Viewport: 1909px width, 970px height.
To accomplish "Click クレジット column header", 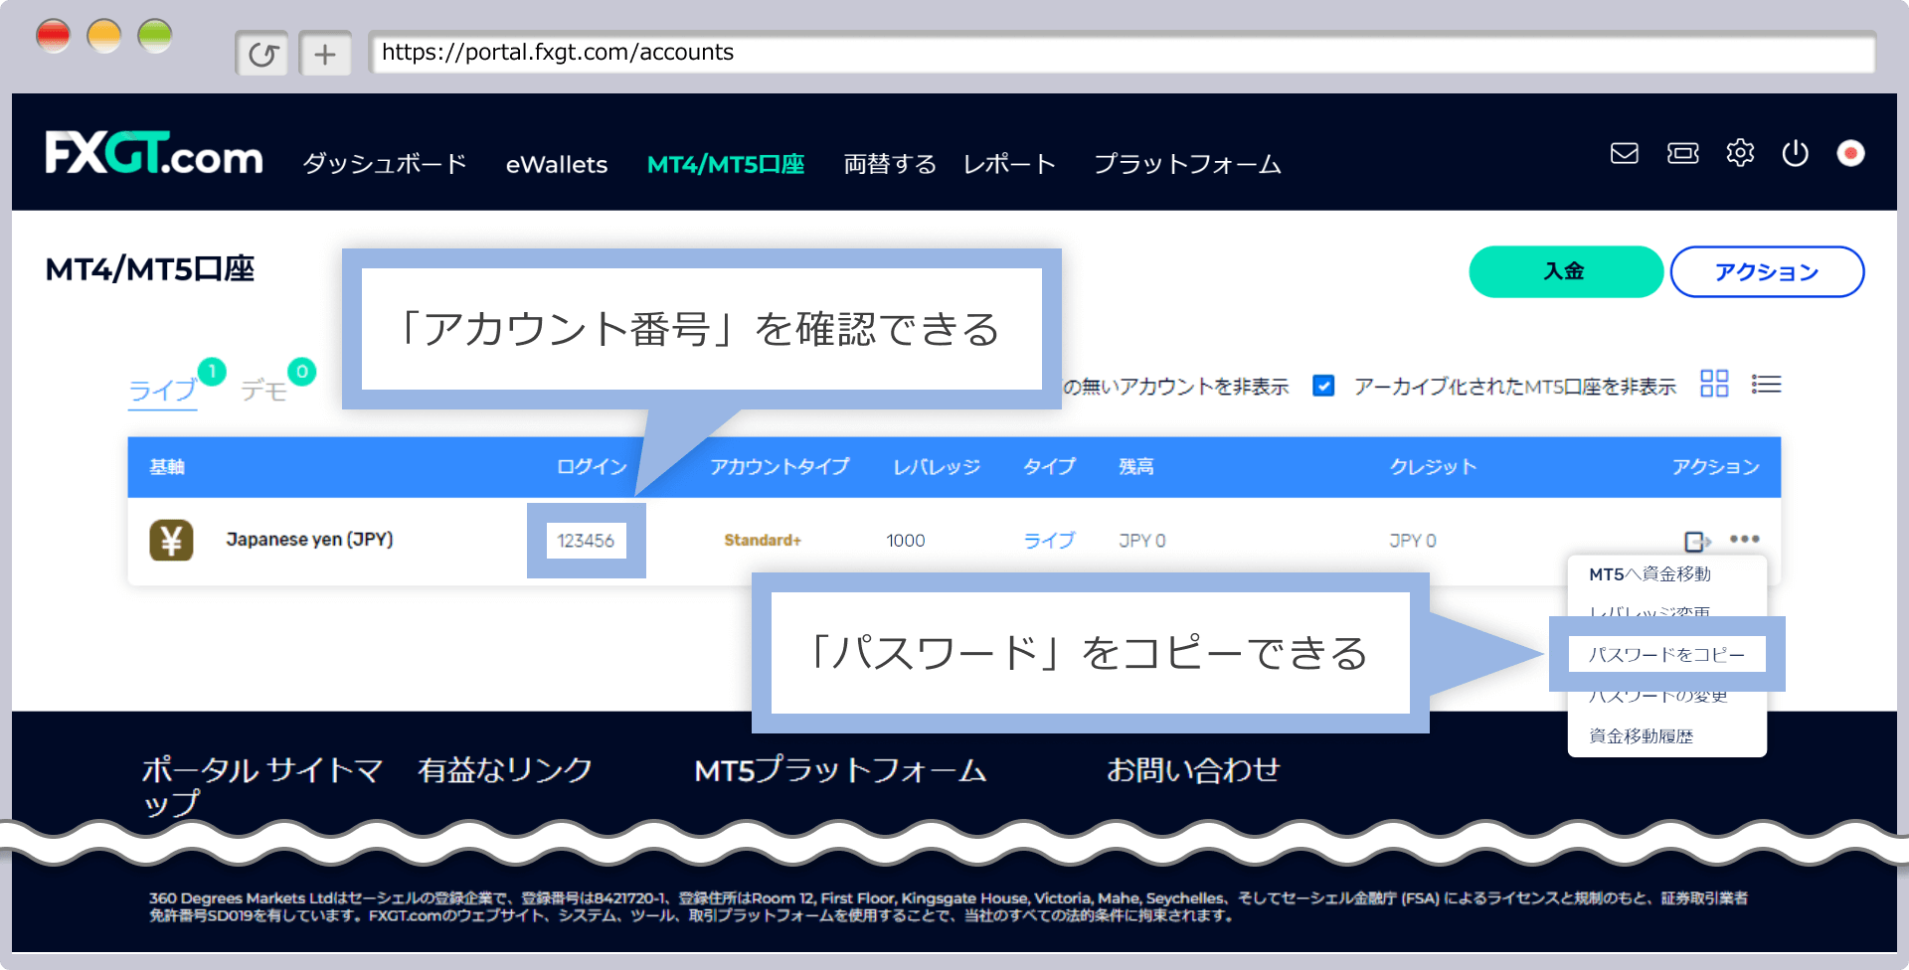I will point(1433,467).
